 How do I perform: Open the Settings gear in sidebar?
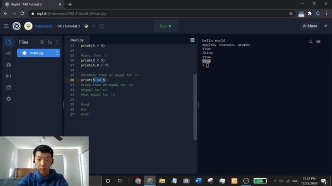8,99
